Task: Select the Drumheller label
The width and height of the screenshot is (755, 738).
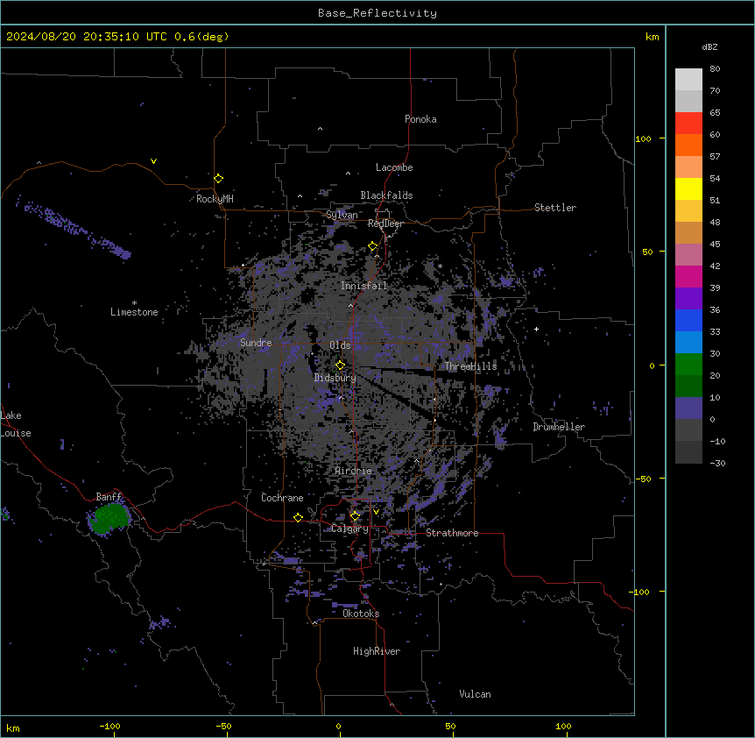Action: pos(559,427)
